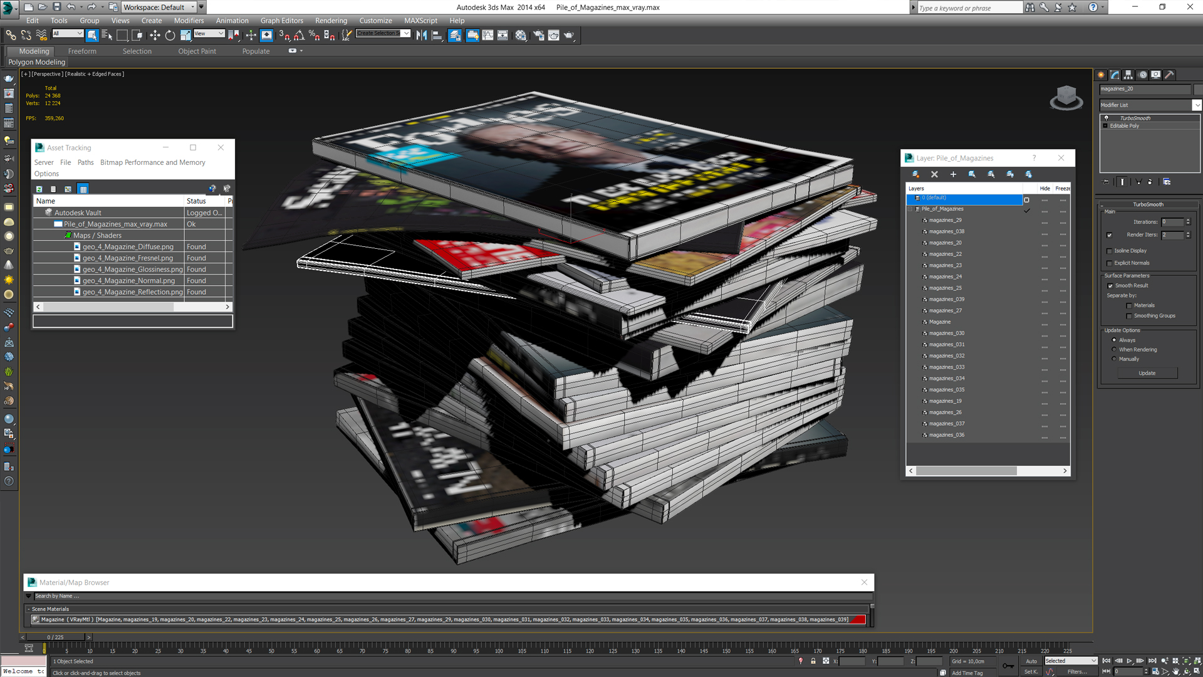Enable Smoothing Groups checkbox
Image resolution: width=1203 pixels, height=677 pixels.
(1129, 316)
